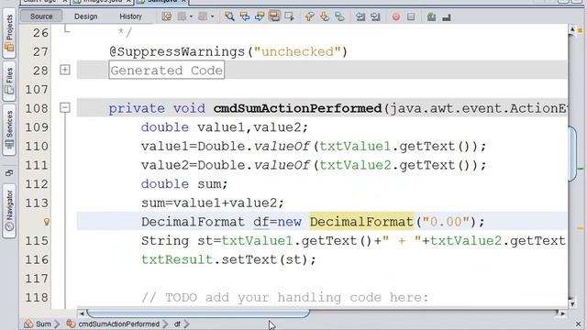Open the Services side panel
Screen dimensions: 587x330
point(9,130)
